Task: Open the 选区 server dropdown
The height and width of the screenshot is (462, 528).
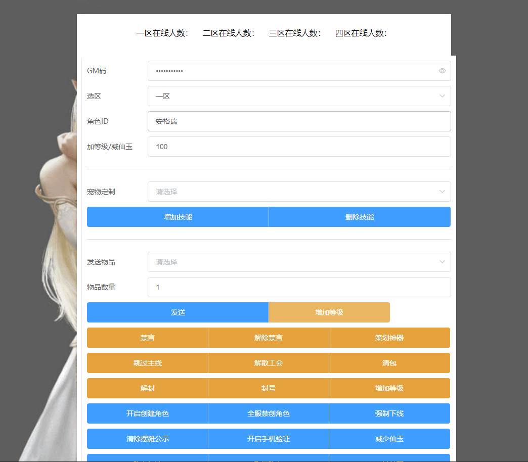Action: (299, 96)
